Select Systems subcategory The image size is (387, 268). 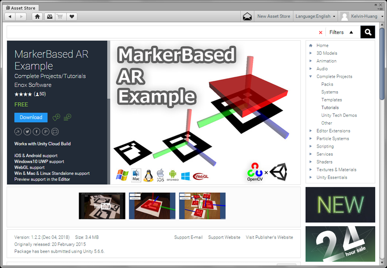pos(329,92)
